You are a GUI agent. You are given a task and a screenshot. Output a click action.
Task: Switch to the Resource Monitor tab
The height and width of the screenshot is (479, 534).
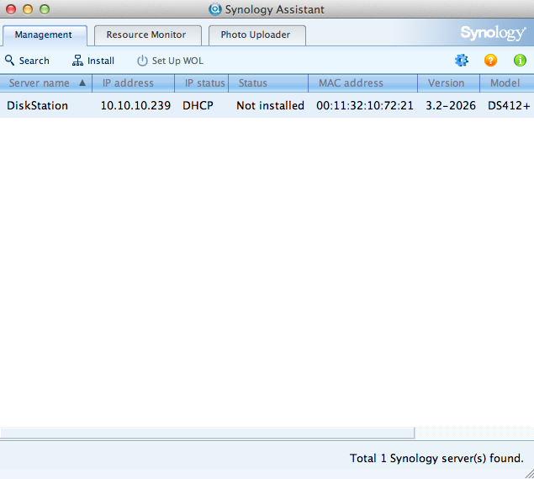pos(148,35)
